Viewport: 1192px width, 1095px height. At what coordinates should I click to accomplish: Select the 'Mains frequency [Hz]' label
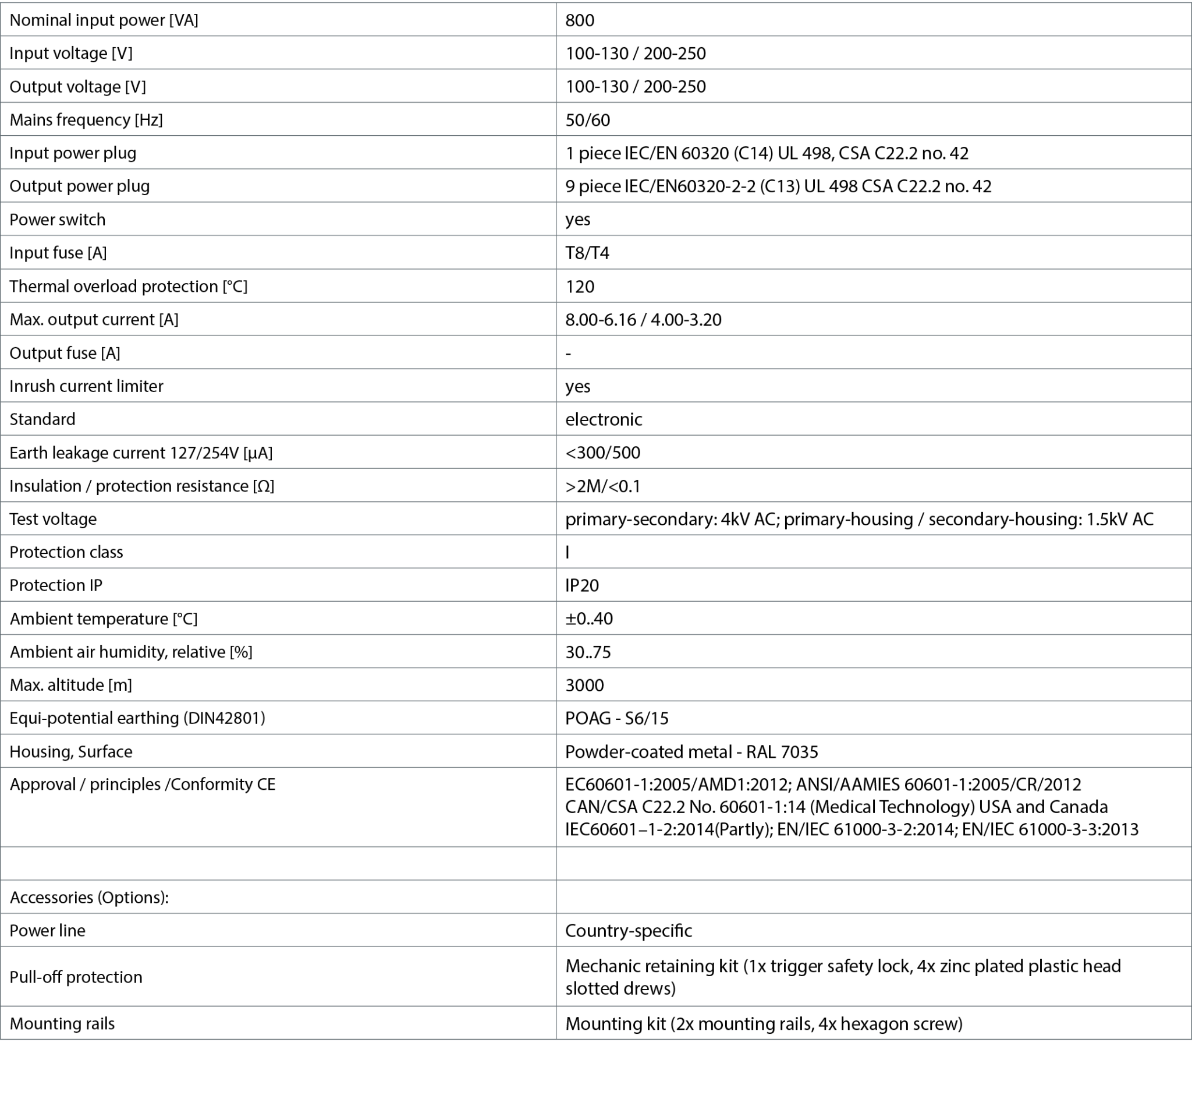coord(86,119)
